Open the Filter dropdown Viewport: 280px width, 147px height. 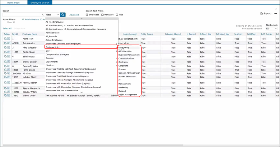point(52,15)
